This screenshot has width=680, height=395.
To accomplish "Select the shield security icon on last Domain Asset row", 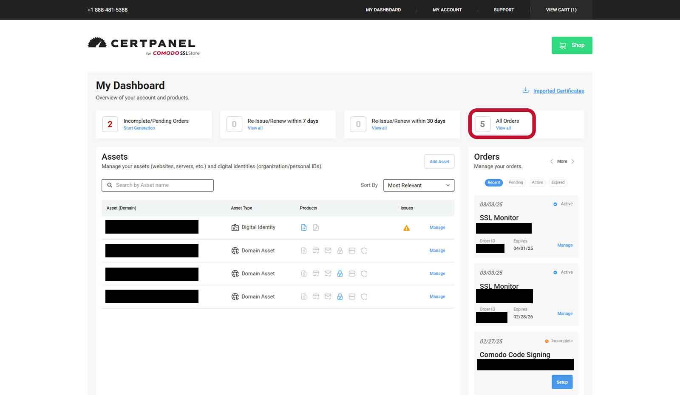I will click(x=364, y=296).
